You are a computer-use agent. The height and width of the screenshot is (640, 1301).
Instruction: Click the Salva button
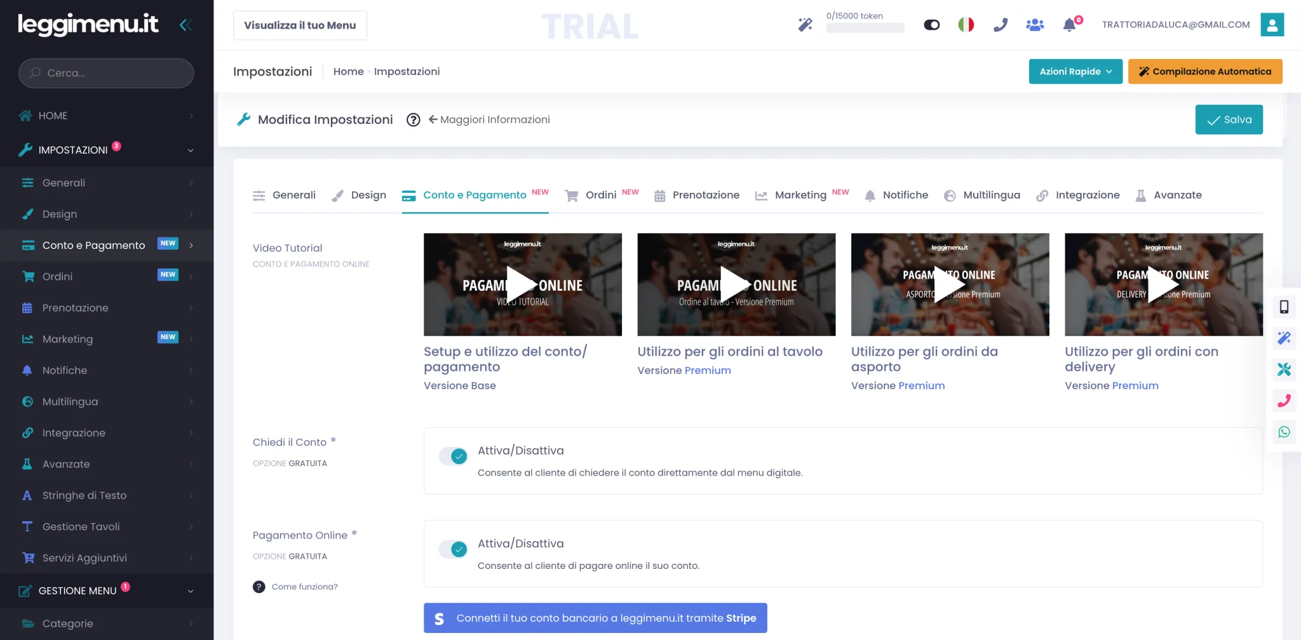pos(1229,119)
